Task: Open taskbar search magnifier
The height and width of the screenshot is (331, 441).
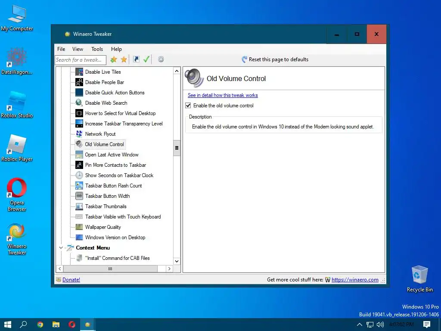Action: [24, 325]
